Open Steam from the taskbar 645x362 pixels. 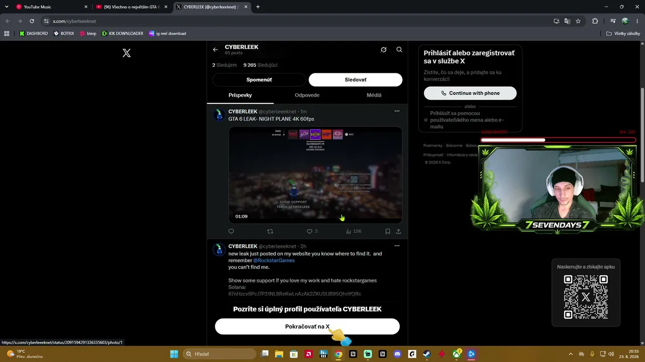427,354
